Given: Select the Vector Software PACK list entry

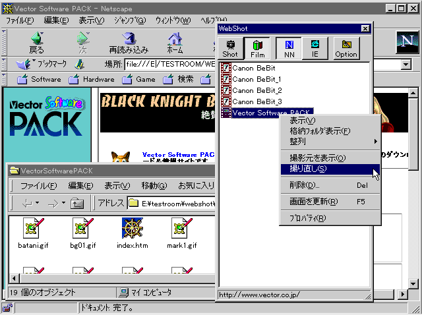Looking at the screenshot, I should (267, 113).
